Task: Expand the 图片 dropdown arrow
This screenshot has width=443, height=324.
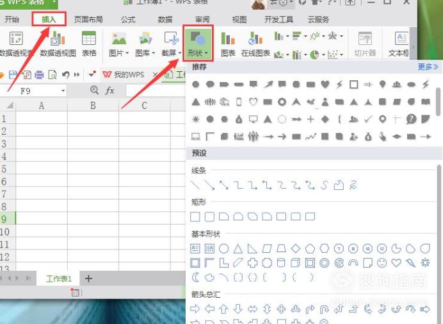Action: pyautogui.click(x=127, y=53)
